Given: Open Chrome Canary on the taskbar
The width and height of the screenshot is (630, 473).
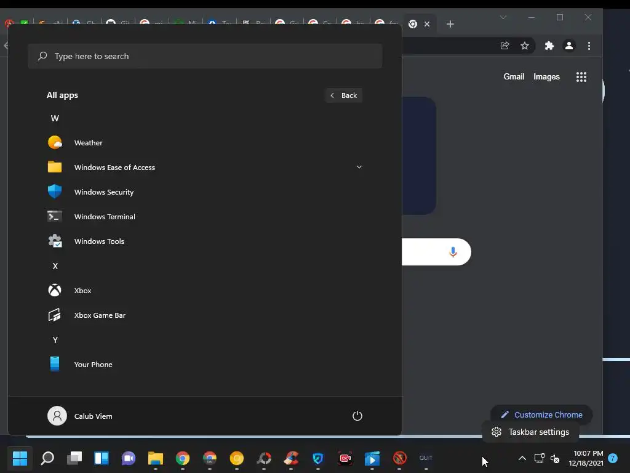Looking at the screenshot, I should 237,458.
